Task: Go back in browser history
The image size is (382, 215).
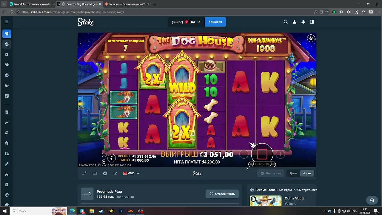Action: (4, 12)
